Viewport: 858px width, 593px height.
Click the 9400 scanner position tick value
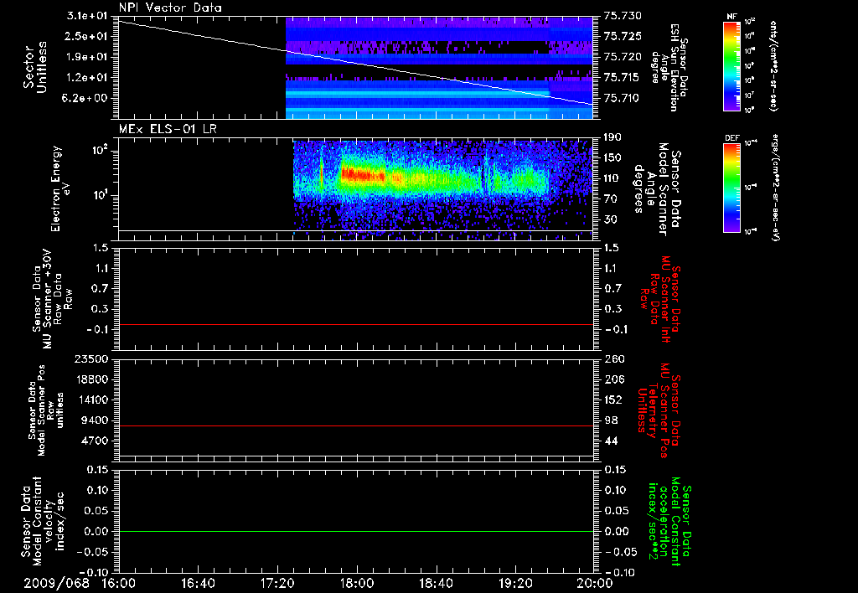(x=95, y=420)
